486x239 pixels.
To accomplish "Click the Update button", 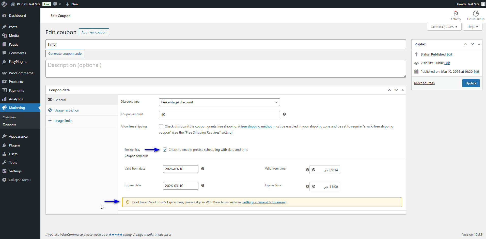I will click(x=471, y=83).
